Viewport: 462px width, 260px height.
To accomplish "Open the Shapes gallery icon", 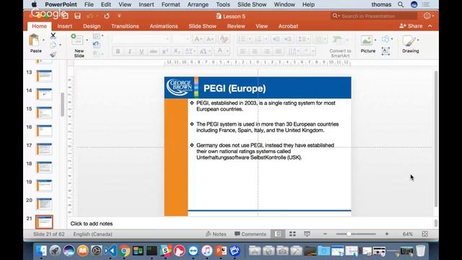I will click(x=385, y=39).
